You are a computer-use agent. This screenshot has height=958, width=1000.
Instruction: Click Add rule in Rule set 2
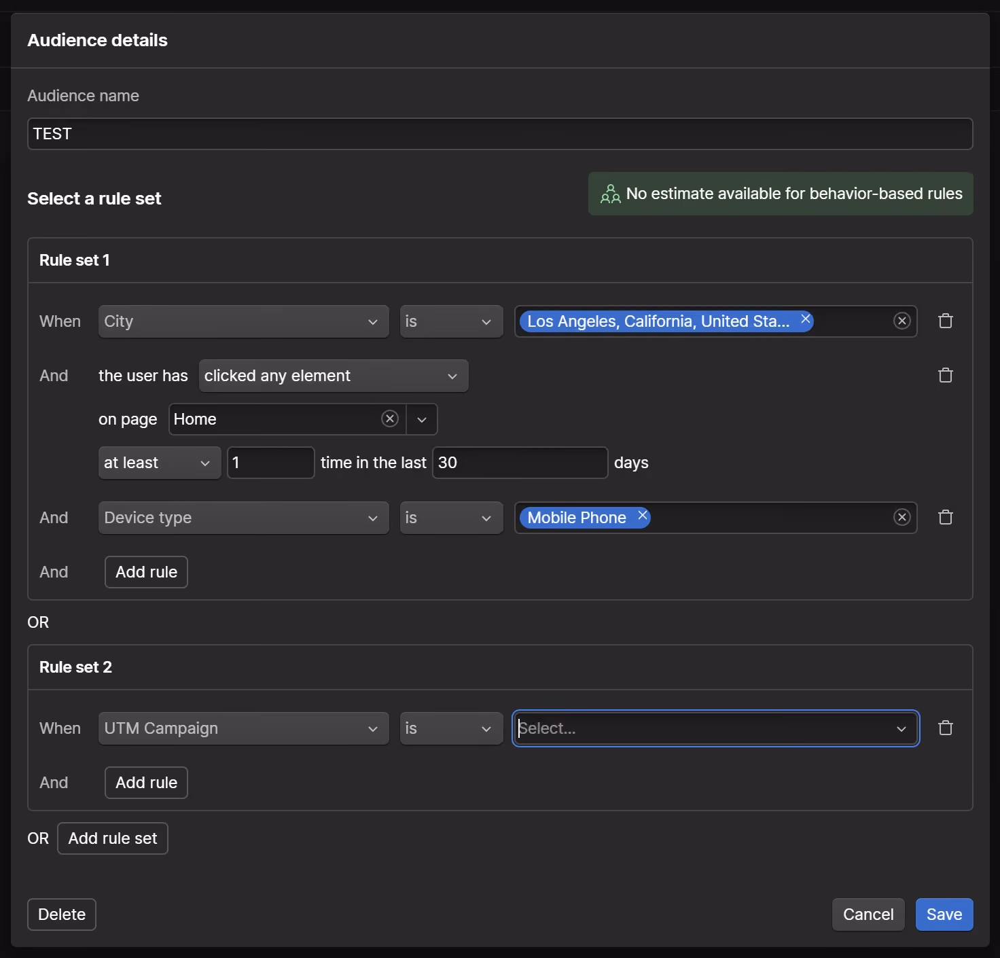coord(146,783)
